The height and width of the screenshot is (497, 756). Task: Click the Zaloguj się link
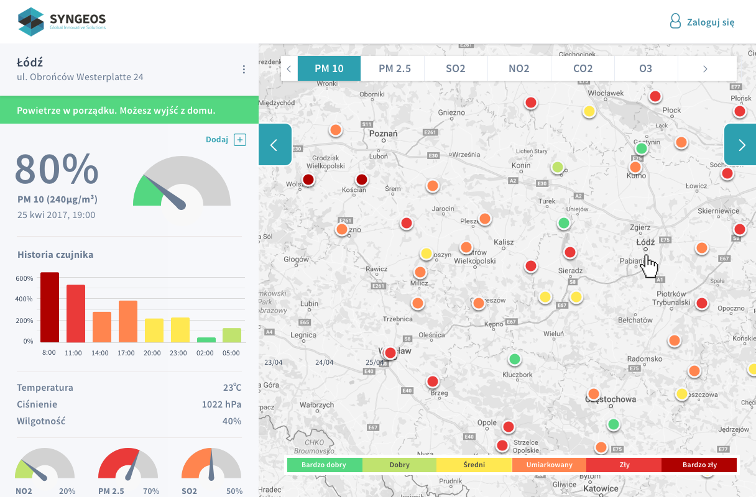[710, 22]
